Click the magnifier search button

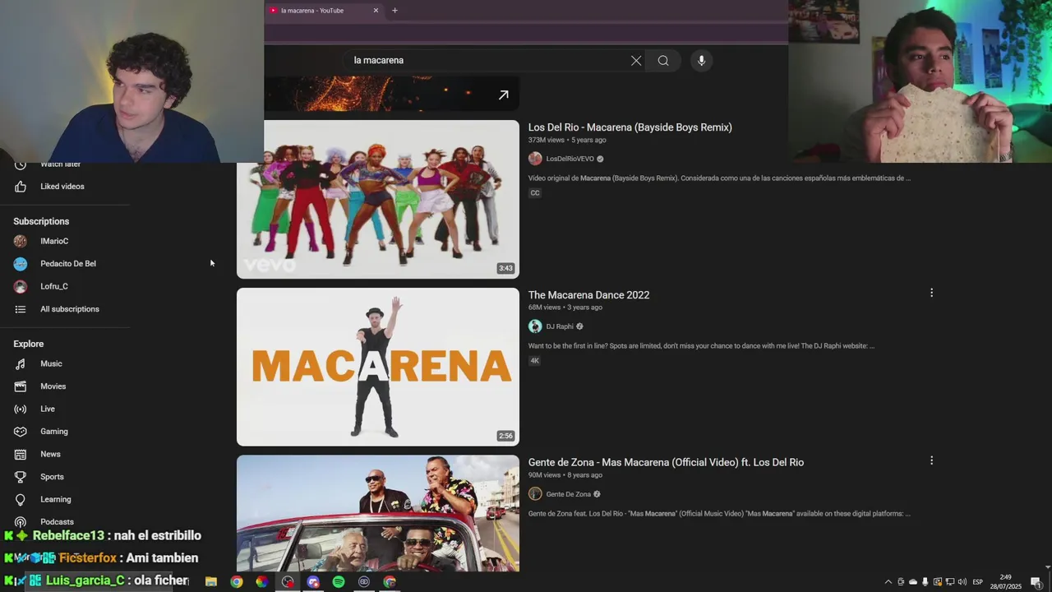point(663,60)
